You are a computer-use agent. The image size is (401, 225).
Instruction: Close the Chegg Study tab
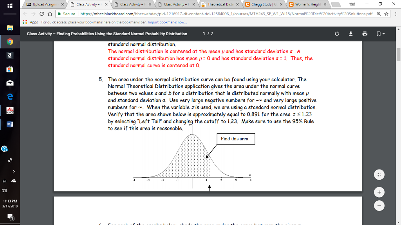pyautogui.click(x=281, y=4)
